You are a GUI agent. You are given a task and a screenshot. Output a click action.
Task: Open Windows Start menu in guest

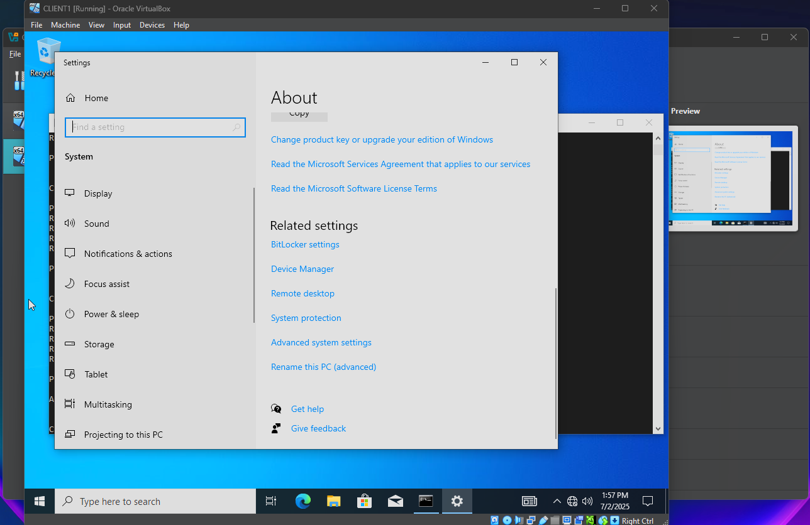pyautogui.click(x=40, y=501)
